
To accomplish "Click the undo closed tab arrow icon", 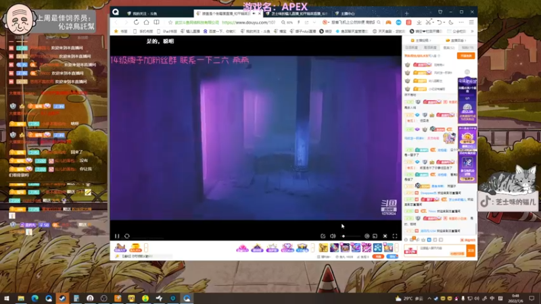I will [x=439, y=22].
